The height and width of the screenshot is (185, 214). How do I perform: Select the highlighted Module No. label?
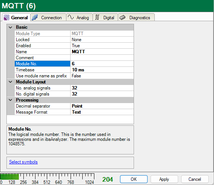tap(42, 64)
